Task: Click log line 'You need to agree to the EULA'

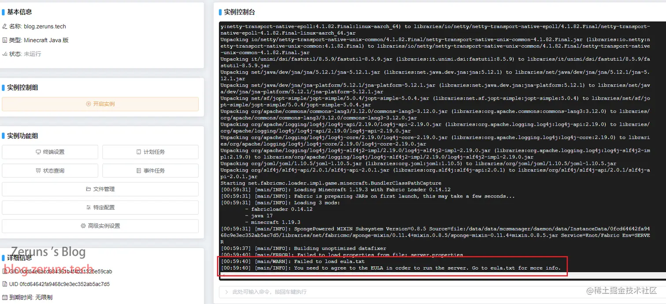Action: [391, 268]
